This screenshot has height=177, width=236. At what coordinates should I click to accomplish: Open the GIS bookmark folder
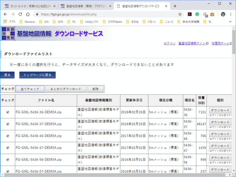pyautogui.click(x=44, y=22)
